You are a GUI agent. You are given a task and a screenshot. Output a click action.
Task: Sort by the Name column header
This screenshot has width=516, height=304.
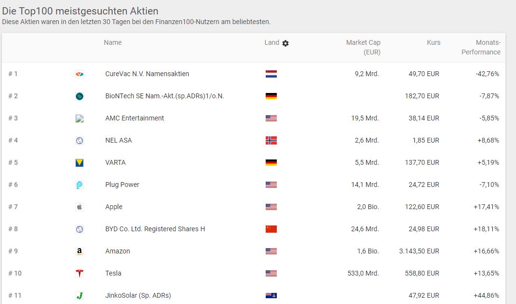click(113, 42)
